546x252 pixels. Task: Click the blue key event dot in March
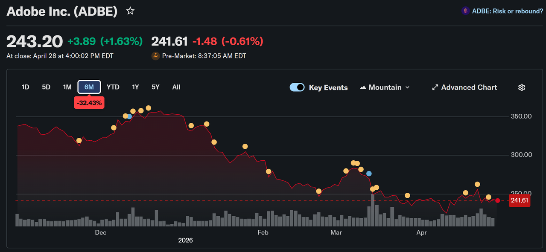[369, 174]
